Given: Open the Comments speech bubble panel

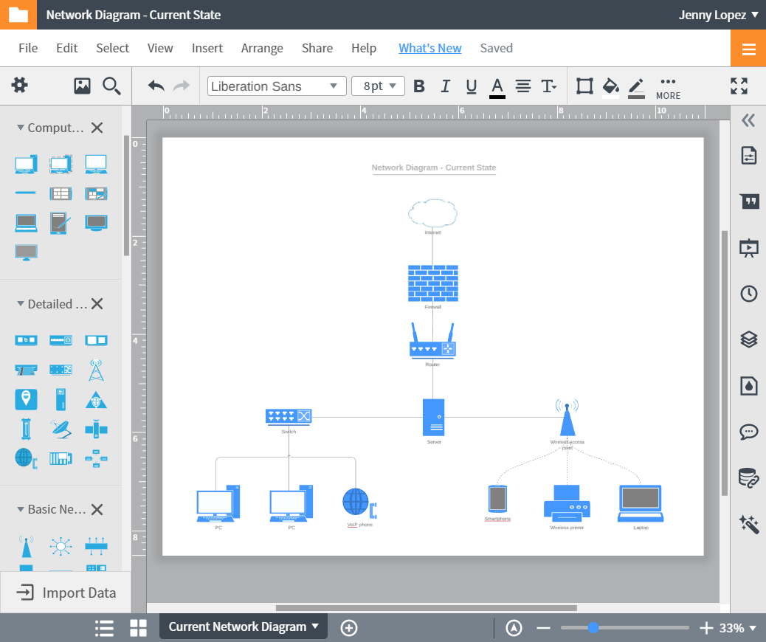Looking at the screenshot, I should point(748,432).
